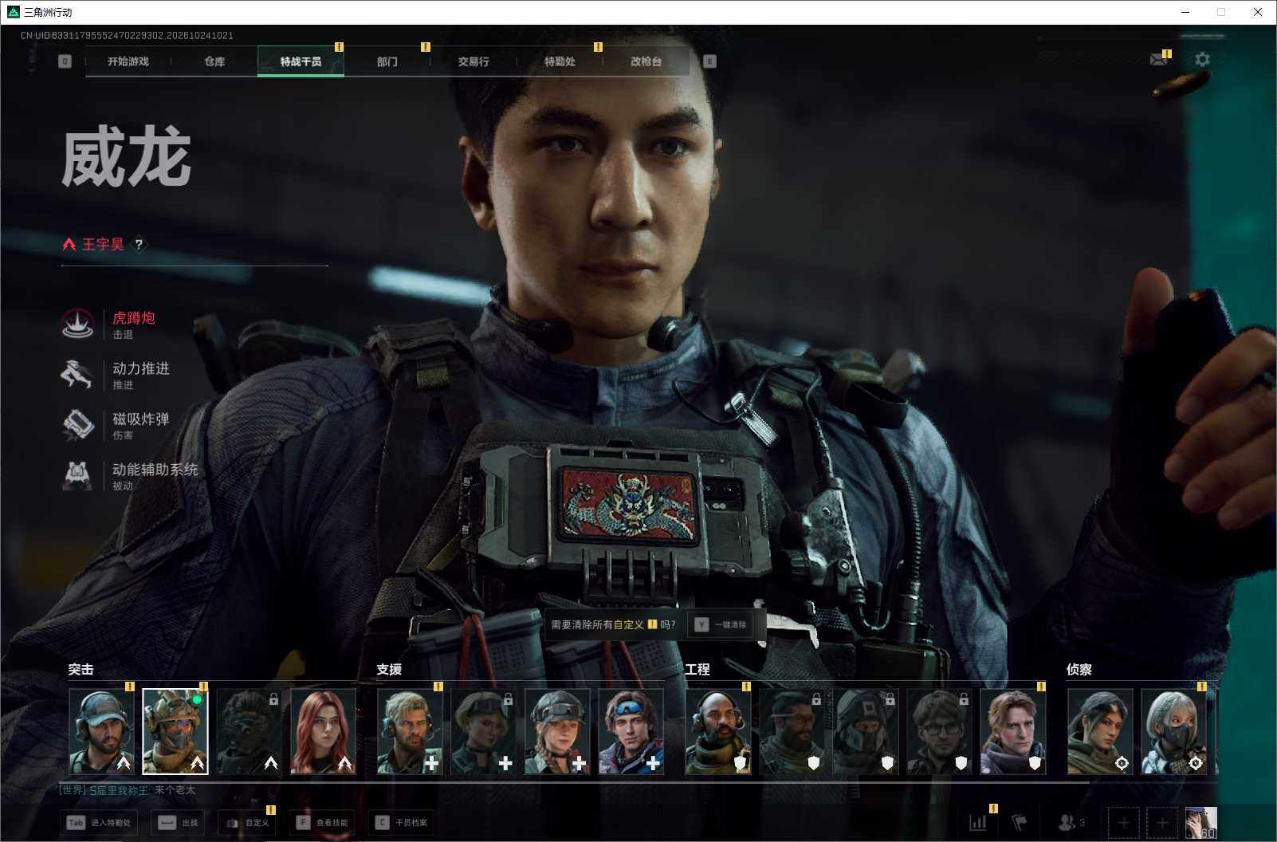
Task: Select the masked silver-haired 侦察 operator
Action: (1173, 731)
